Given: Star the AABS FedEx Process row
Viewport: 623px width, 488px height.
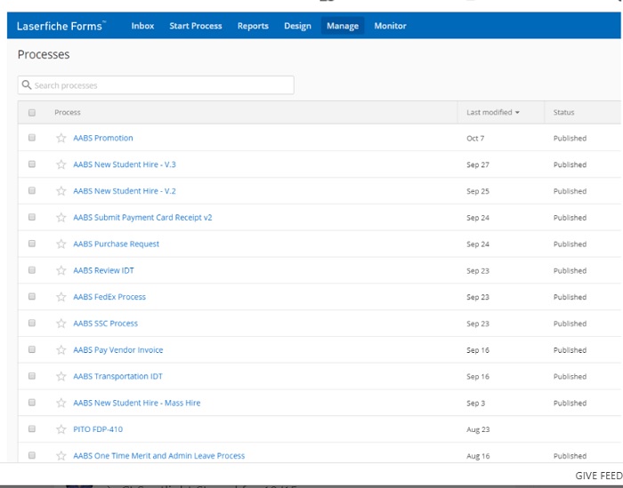Looking at the screenshot, I should point(61,297).
